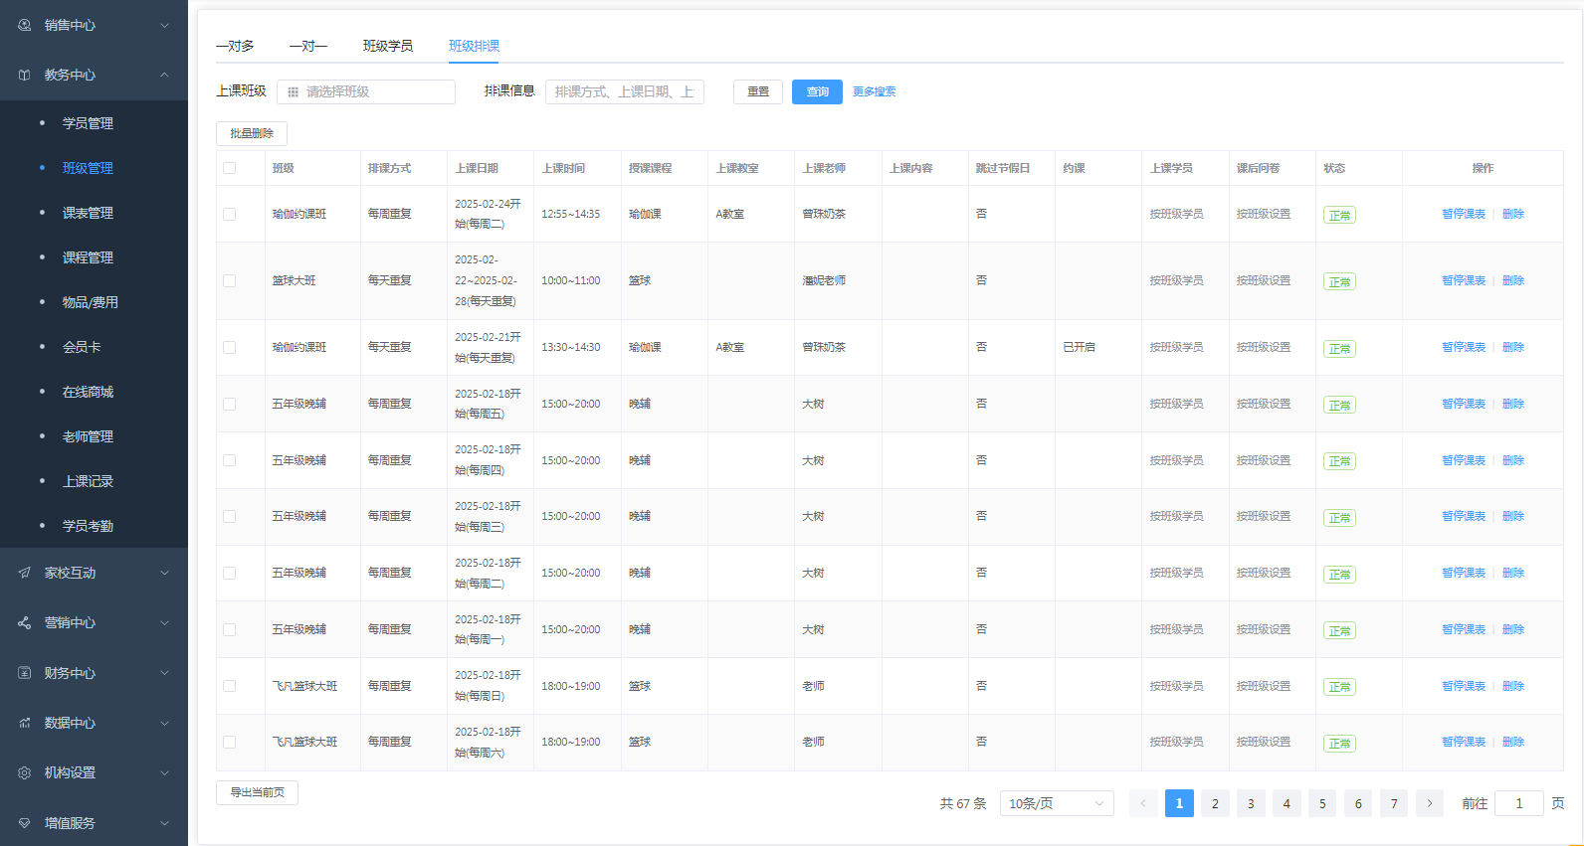Switch to the 一对一 tab
This screenshot has height=846, width=1584.
(308, 46)
